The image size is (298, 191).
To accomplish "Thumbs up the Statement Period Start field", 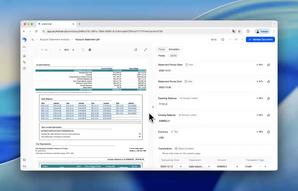I will click(269, 65).
